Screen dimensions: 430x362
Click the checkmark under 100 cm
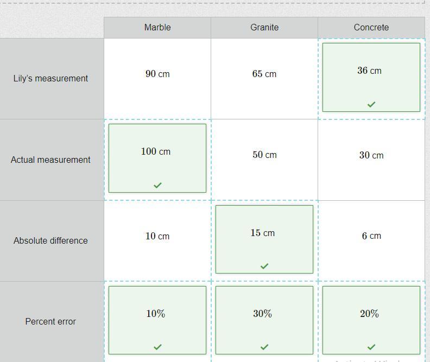click(157, 185)
